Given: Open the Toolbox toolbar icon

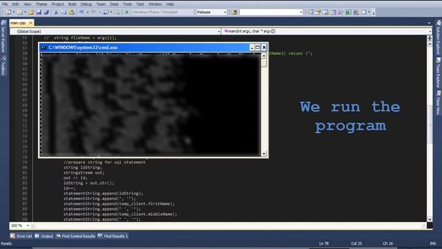Looking at the screenshot, I should (333, 12).
